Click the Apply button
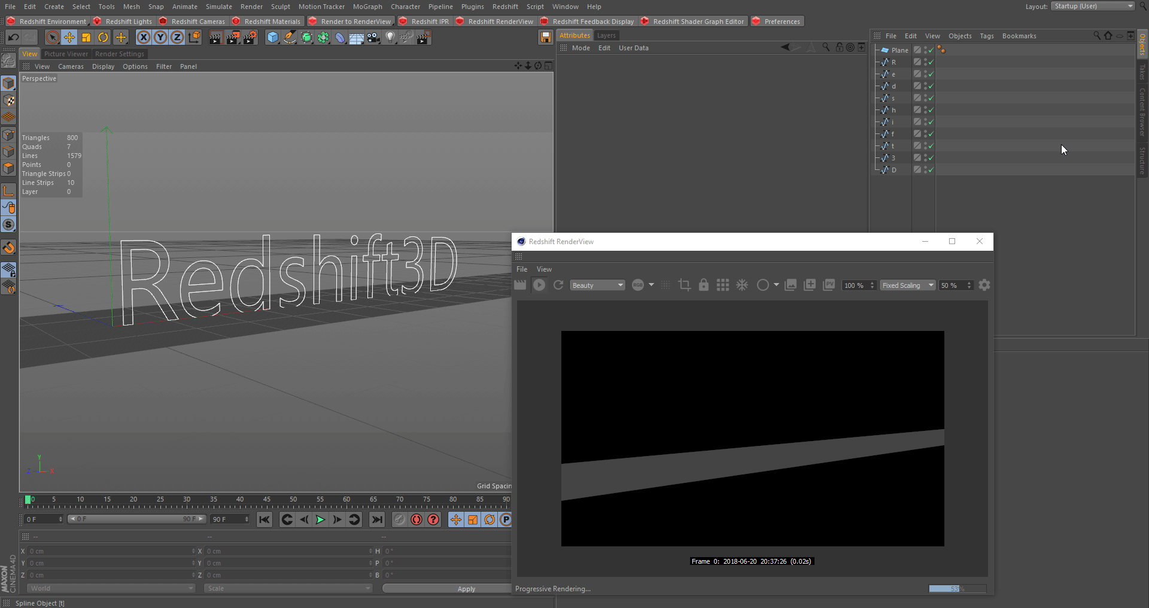 447,589
